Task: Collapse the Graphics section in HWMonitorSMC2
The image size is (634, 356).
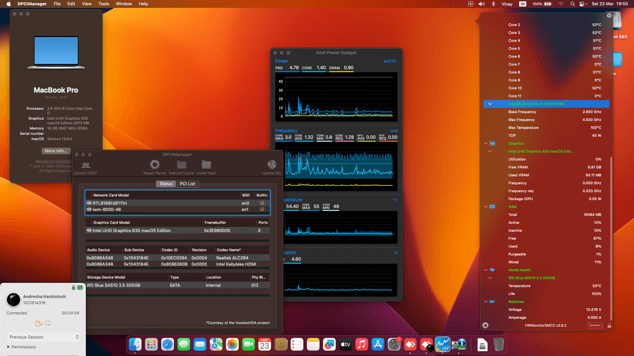Action: click(x=485, y=143)
